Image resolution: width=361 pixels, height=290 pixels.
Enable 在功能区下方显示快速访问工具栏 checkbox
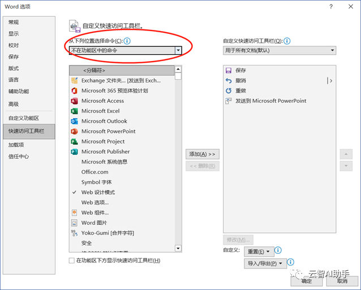pos(72,261)
